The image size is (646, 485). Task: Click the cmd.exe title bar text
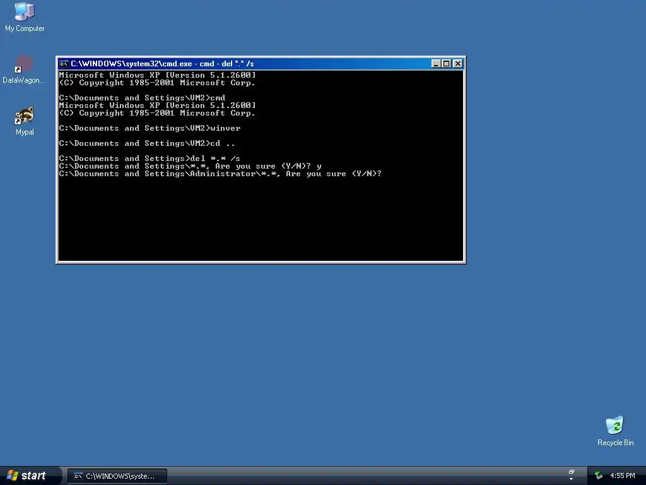[162, 64]
